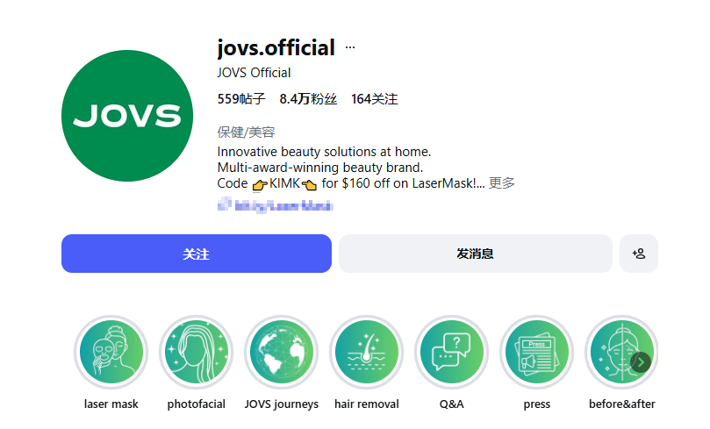Click the add similar accounts person icon
710x429 pixels.
pos(638,254)
